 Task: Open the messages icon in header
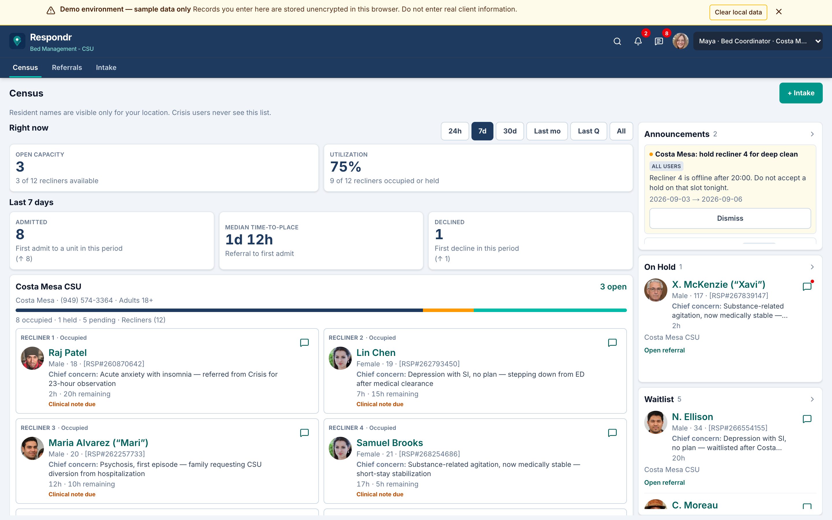click(659, 41)
